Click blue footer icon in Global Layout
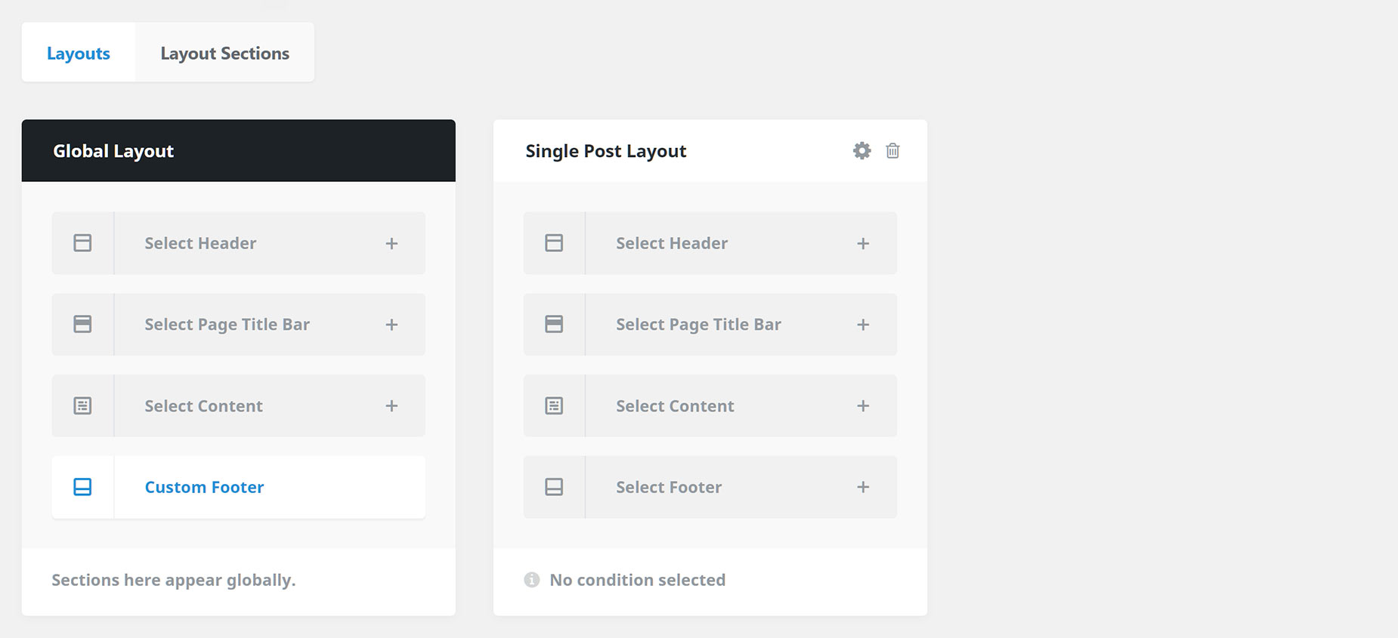This screenshot has width=1398, height=638. (82, 487)
